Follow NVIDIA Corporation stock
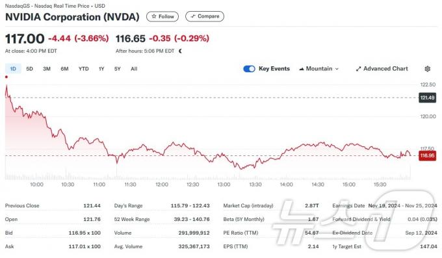This screenshot has width=442, height=258. pyautogui.click(x=162, y=16)
